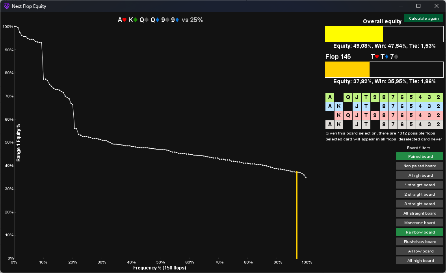
Task: Select the 3 straight board filter
Action: tap(420, 204)
